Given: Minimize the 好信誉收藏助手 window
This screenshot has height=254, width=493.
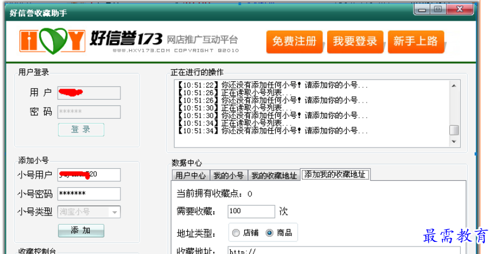Looking at the screenshot, I should 422,9.
